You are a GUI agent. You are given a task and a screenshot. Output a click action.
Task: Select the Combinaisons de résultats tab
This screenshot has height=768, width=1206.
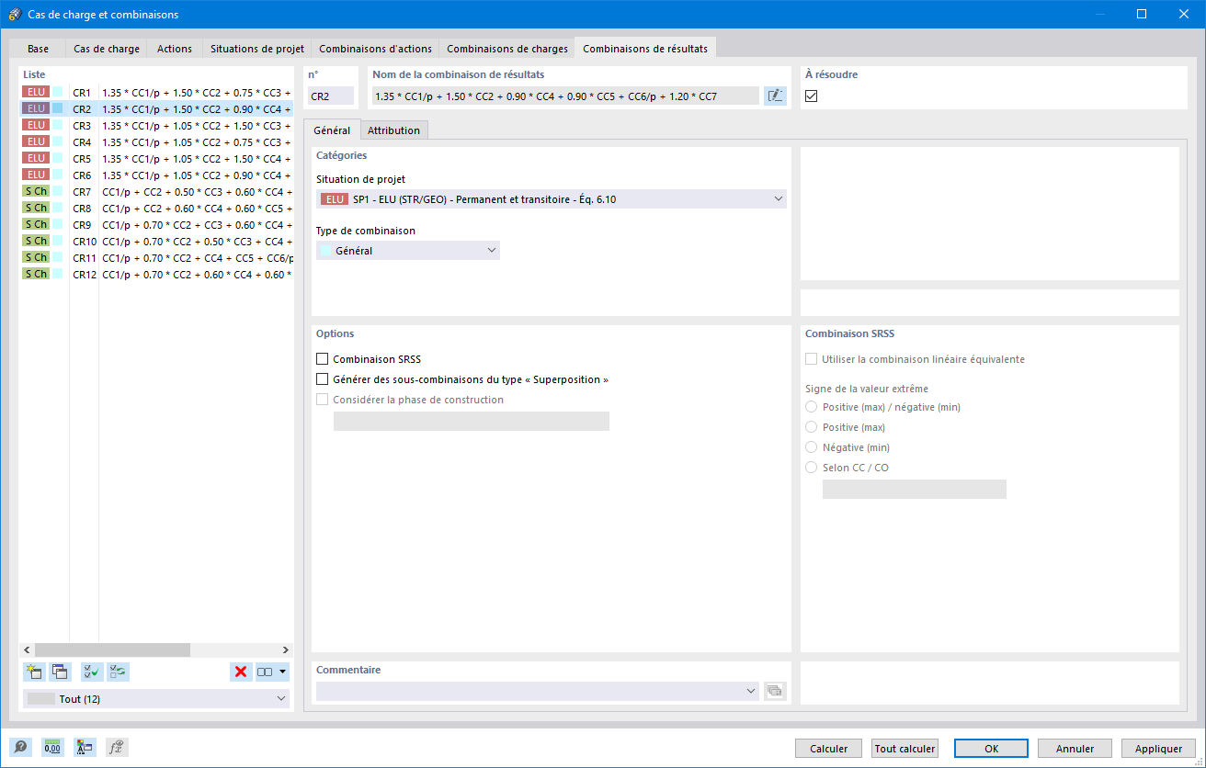(x=645, y=49)
